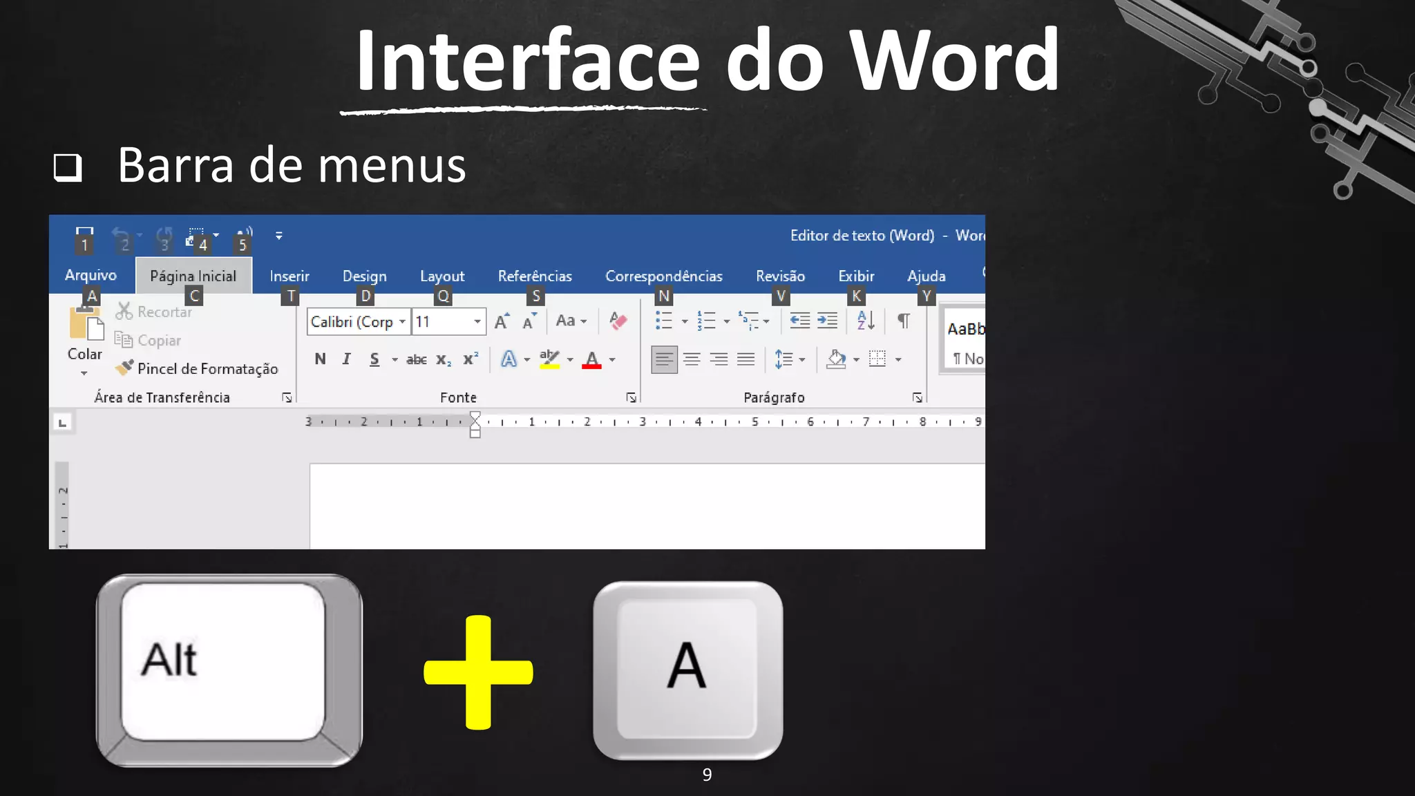This screenshot has width=1415, height=796.
Task: Open Área de Transferência dialog launcher
Action: [287, 397]
